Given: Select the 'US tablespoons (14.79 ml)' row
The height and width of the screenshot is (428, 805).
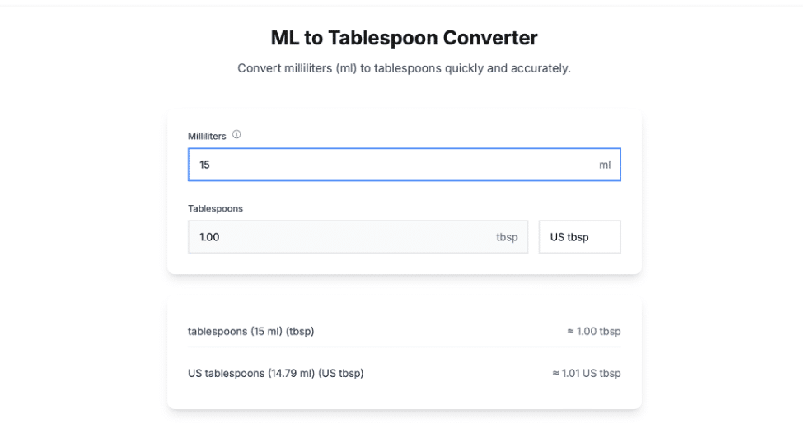Looking at the screenshot, I should pos(404,373).
